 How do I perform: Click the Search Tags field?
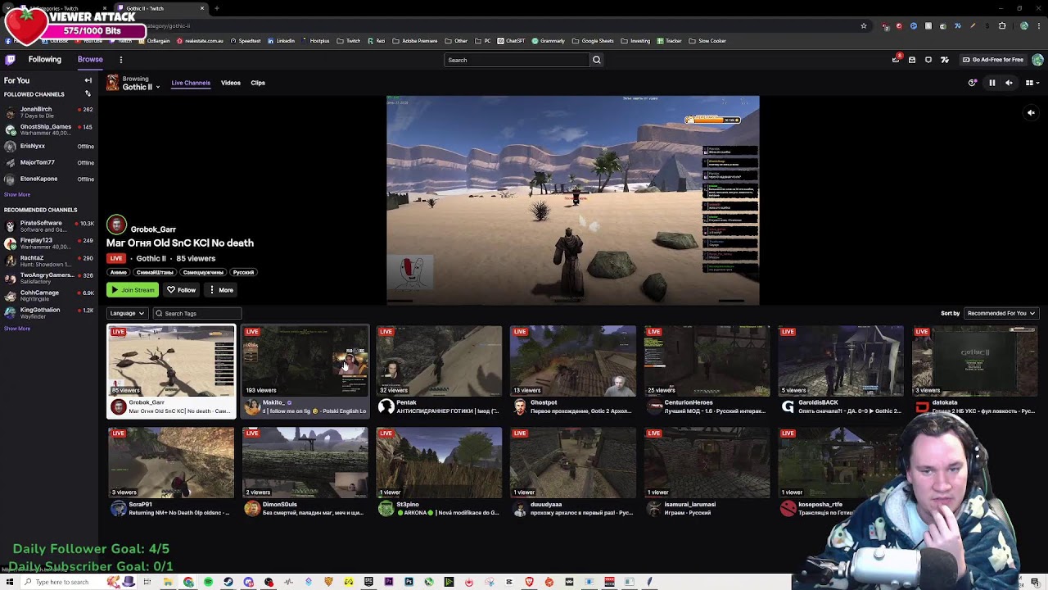[x=196, y=313]
